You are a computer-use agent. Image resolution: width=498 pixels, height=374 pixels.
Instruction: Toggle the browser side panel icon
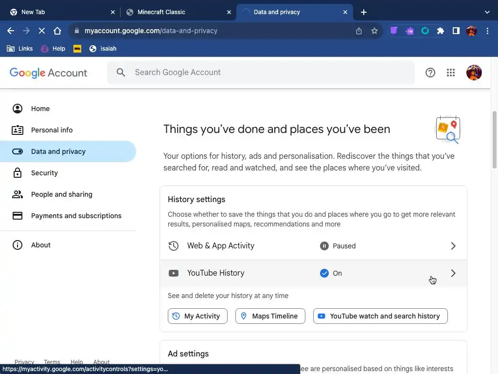(456, 31)
